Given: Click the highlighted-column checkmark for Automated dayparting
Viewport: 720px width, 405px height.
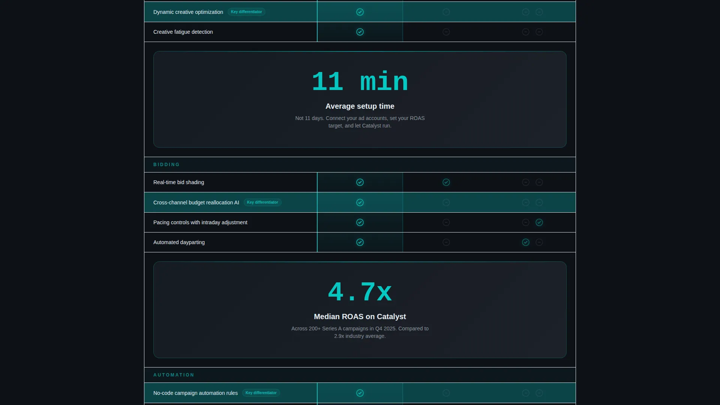Looking at the screenshot, I should [360, 242].
